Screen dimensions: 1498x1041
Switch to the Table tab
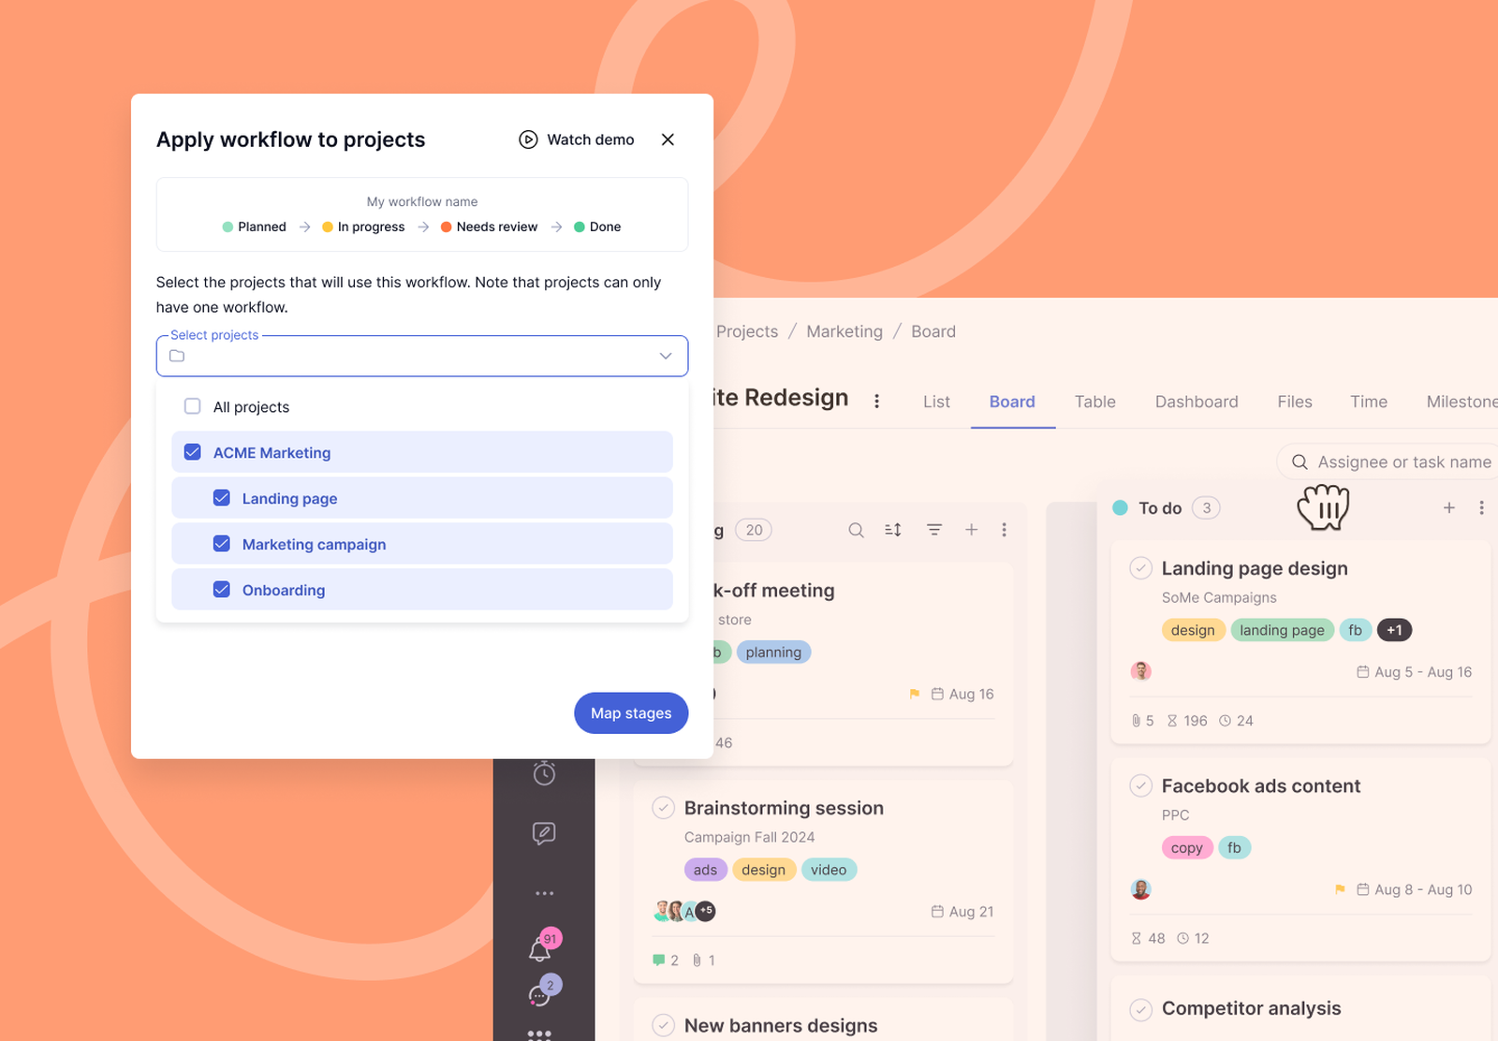(1094, 402)
